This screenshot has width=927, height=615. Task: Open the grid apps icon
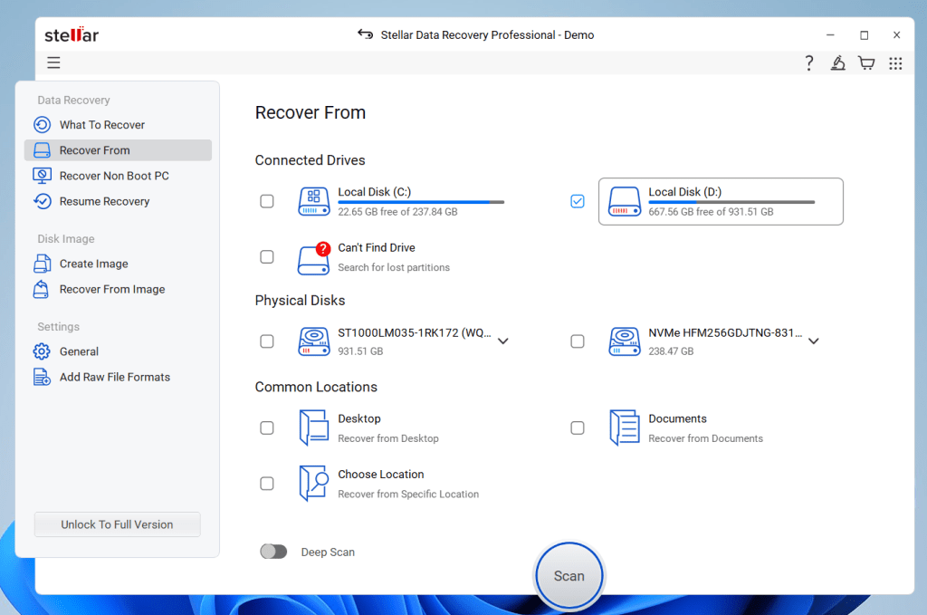point(895,62)
